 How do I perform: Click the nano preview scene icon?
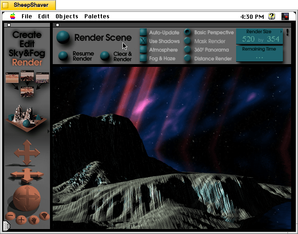point(26,119)
